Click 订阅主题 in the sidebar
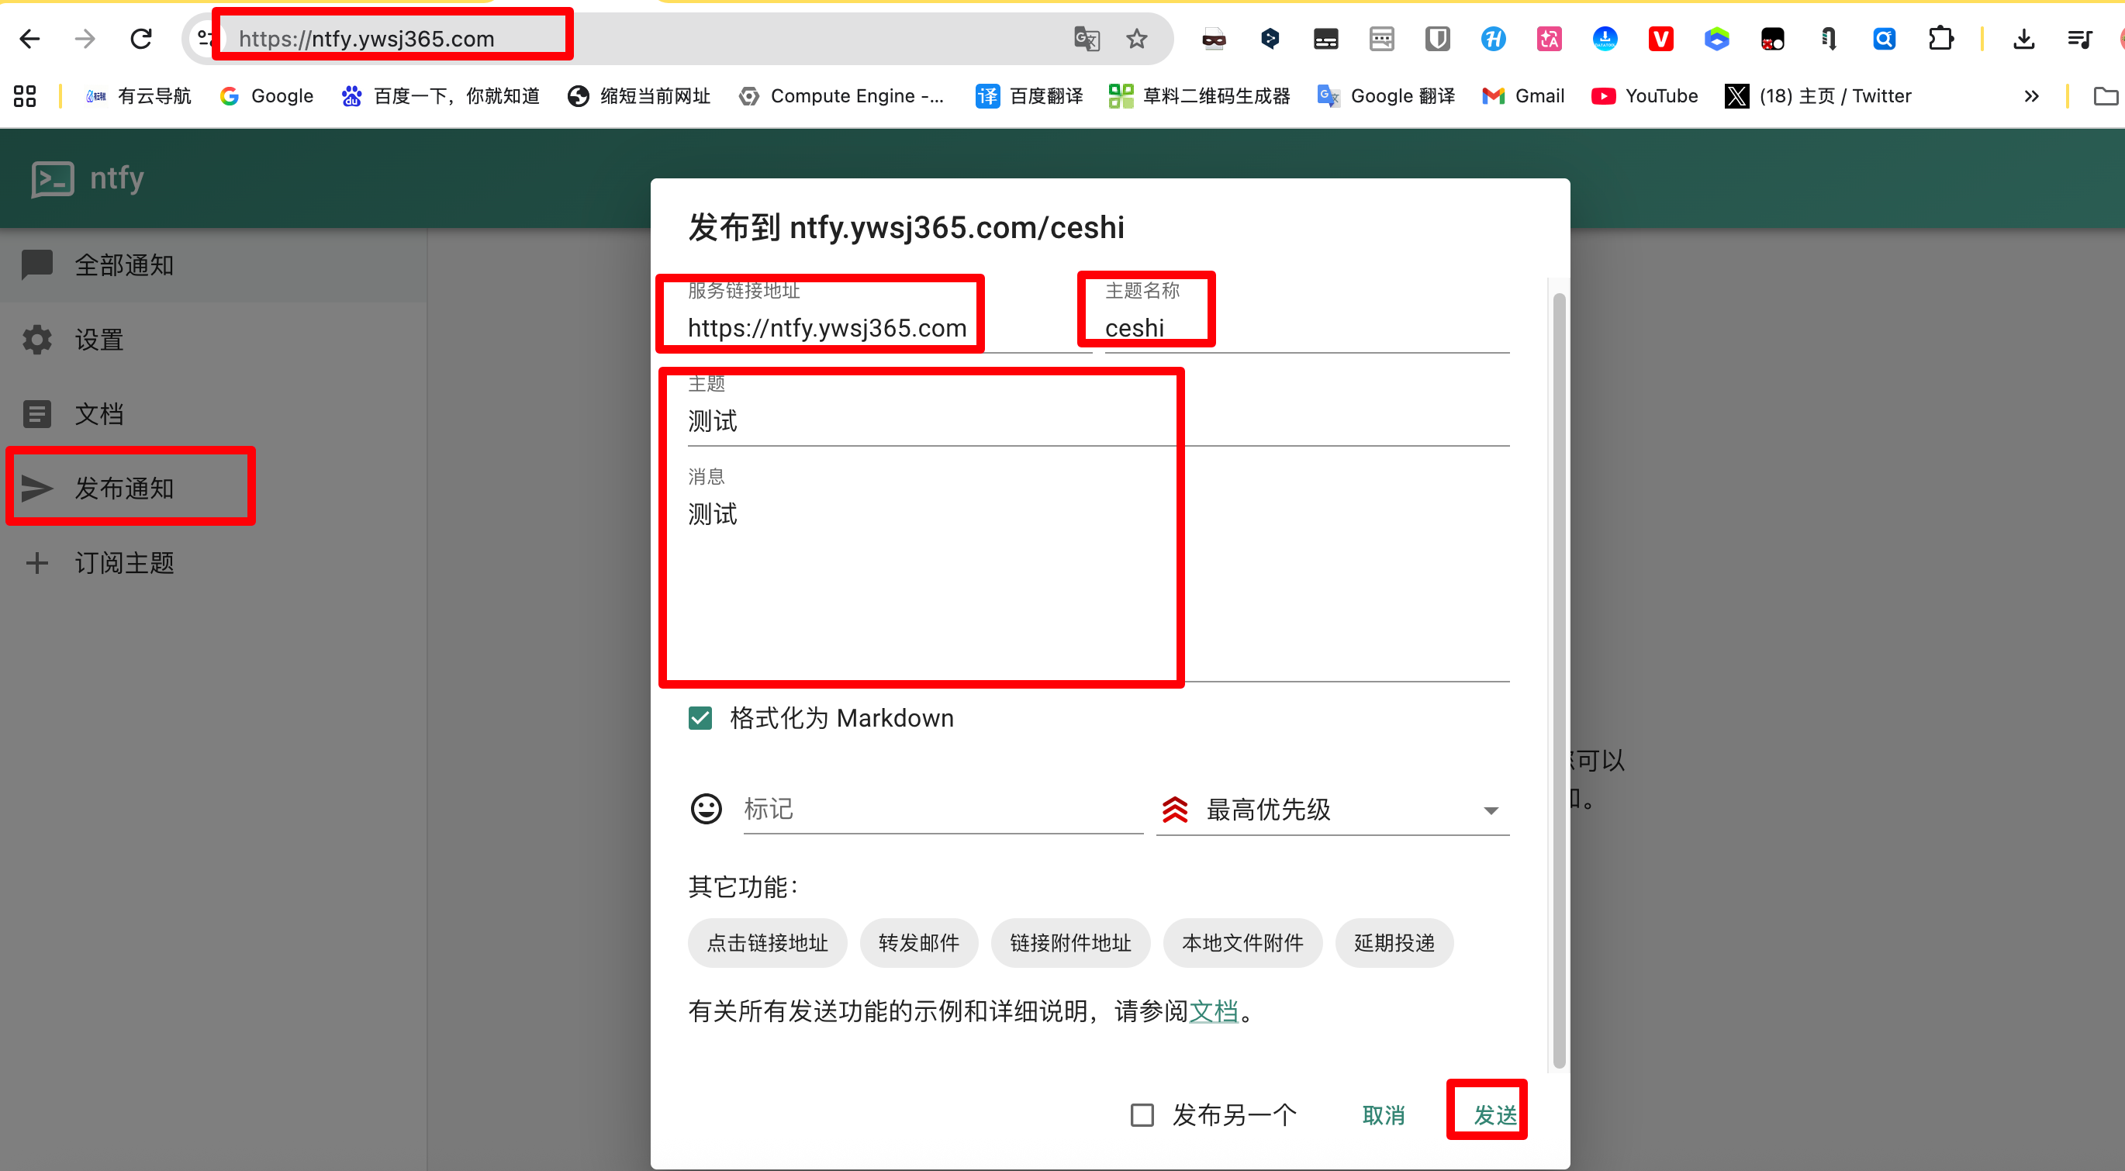 212,562
